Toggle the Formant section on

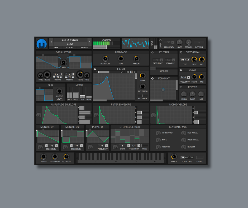point(152,78)
